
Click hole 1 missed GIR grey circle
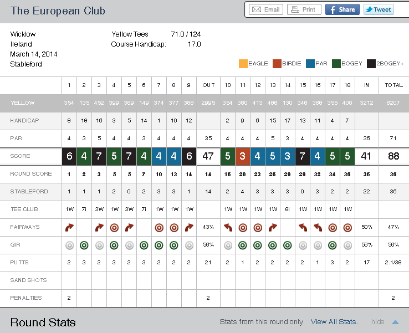tap(69, 245)
